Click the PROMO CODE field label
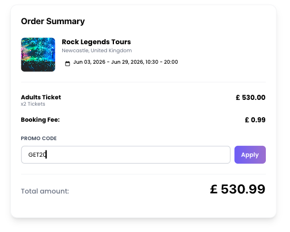Image resolution: width=290 pixels, height=232 pixels. coord(39,138)
